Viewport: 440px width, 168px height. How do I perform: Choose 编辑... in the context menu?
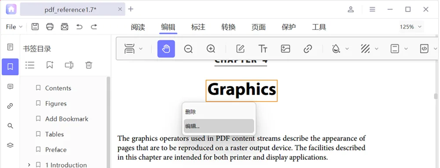219,126
